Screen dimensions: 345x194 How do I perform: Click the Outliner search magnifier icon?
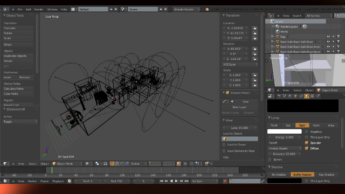pyautogui.click(x=336, y=16)
